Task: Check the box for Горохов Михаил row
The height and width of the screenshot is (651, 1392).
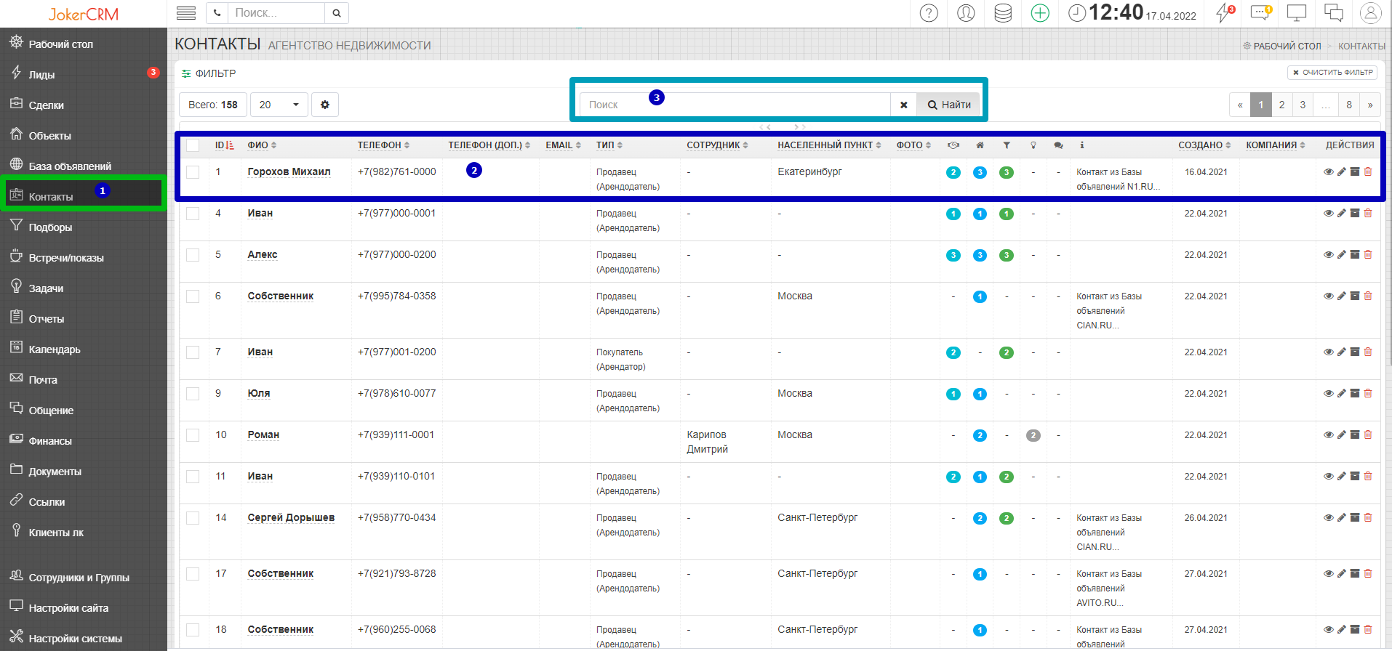Action: (x=193, y=172)
